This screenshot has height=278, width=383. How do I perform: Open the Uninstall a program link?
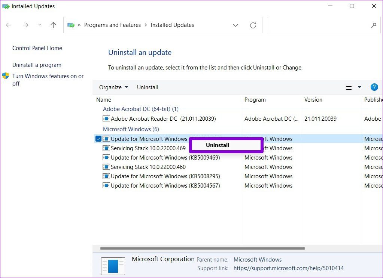pos(37,65)
